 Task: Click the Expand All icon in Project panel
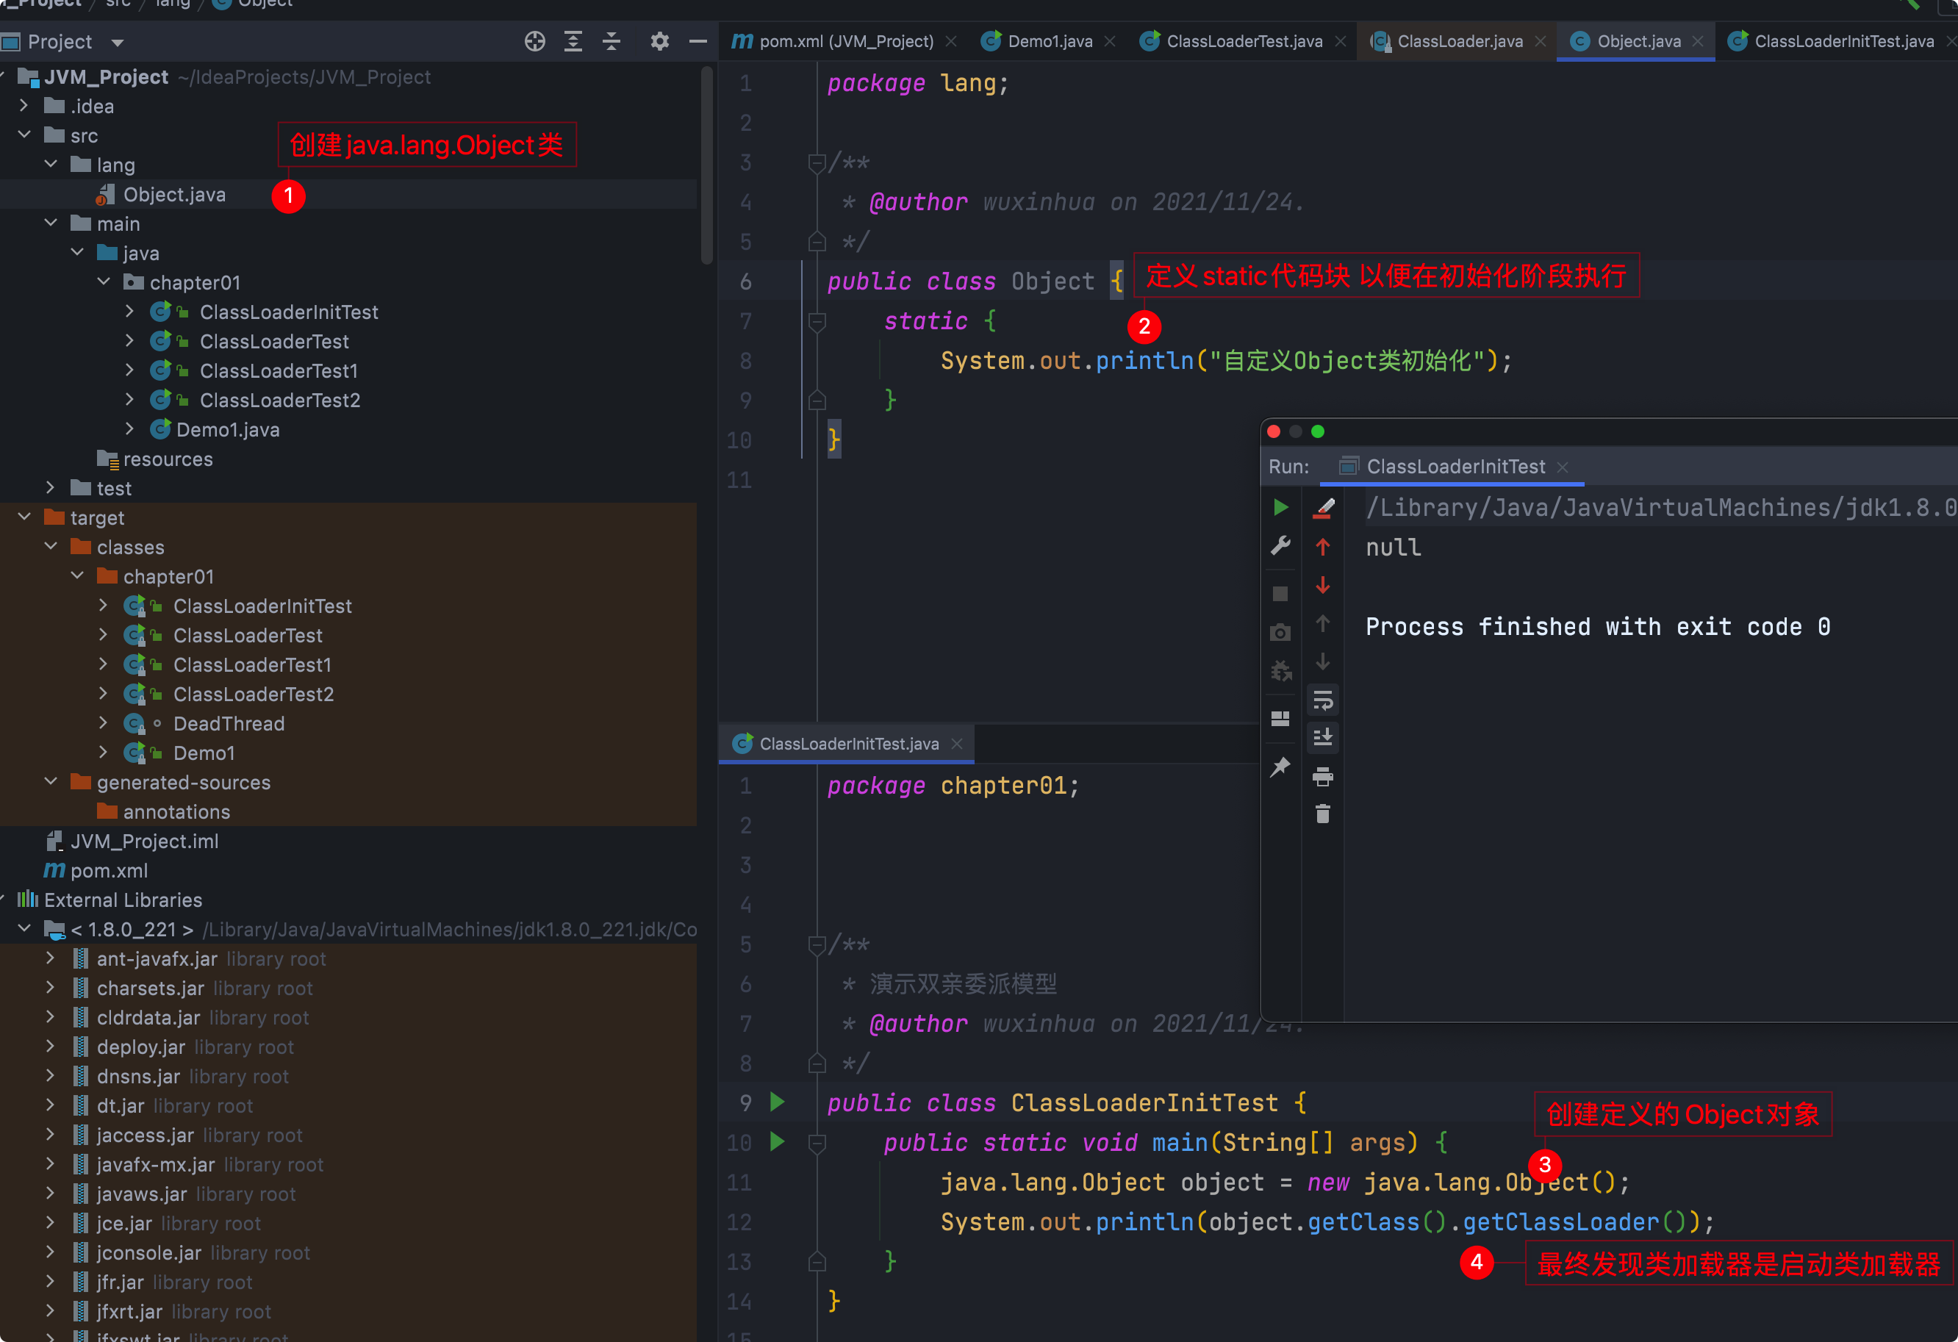coord(573,41)
